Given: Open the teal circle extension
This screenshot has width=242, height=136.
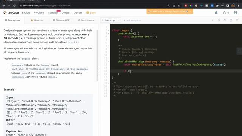Looking at the screenshot, I should [202, 6].
